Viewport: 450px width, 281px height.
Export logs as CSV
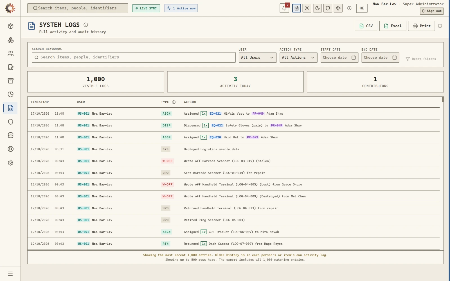(x=366, y=26)
